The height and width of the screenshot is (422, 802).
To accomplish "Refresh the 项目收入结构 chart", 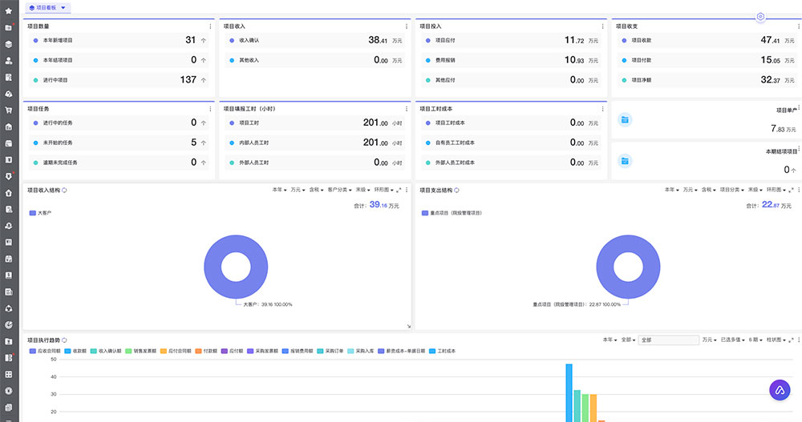I will coord(64,191).
